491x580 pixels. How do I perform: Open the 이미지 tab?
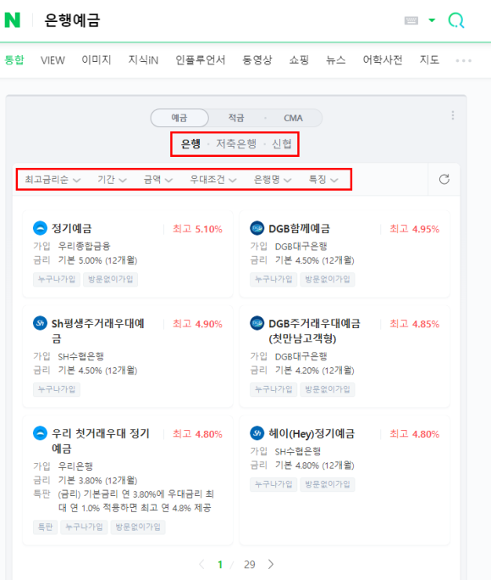(x=97, y=60)
